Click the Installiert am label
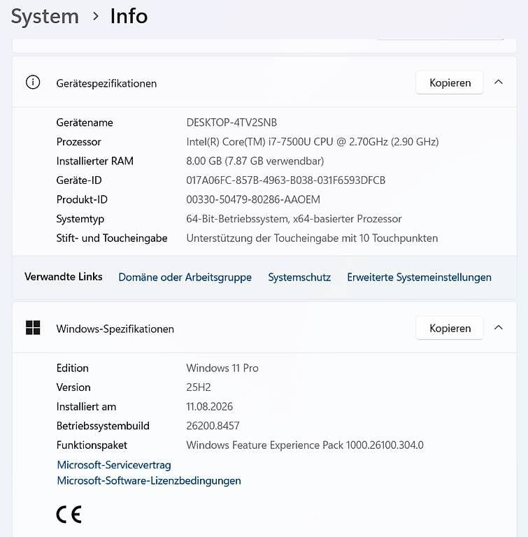The image size is (528, 537). [86, 406]
